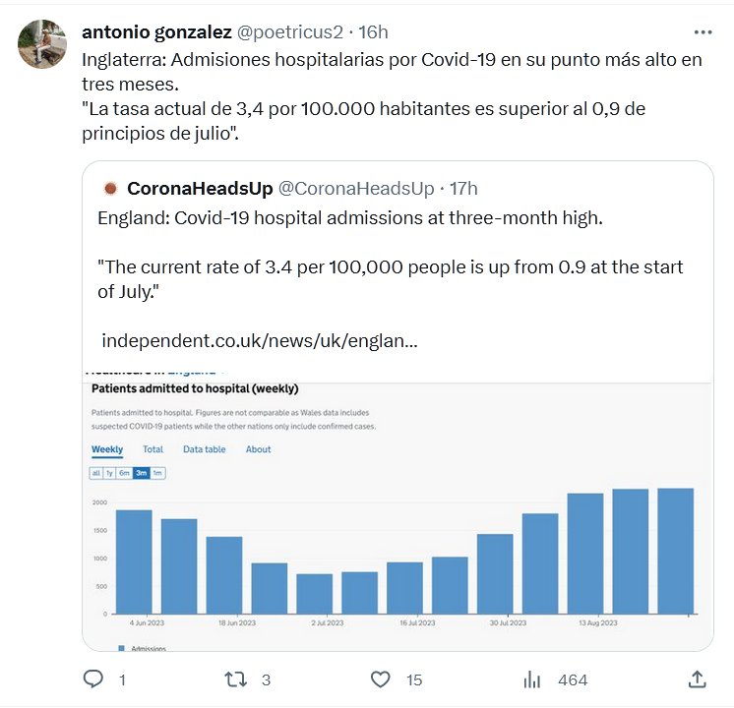This screenshot has height=708, width=734.
Task: Open the independent.co.uk article link
Action: coord(259,341)
